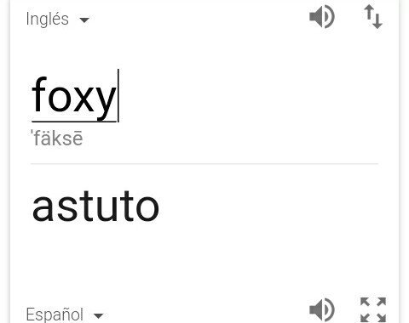Click the letter x in foxy
This screenshot has height=323, width=409.
coord(84,99)
